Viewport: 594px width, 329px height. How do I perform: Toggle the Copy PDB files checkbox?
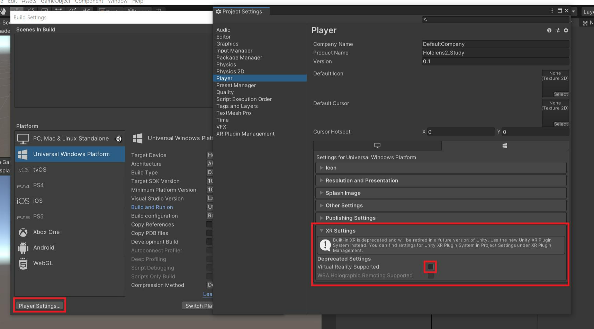pyautogui.click(x=209, y=233)
